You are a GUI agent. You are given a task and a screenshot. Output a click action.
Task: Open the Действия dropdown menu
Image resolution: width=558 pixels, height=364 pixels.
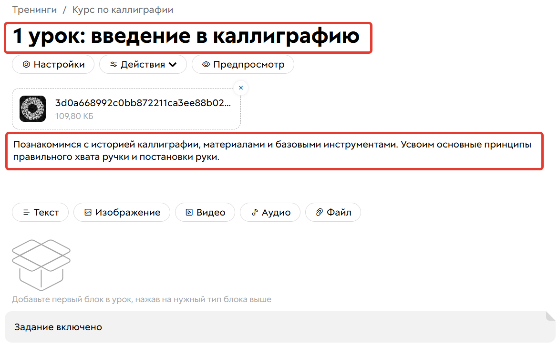143,64
